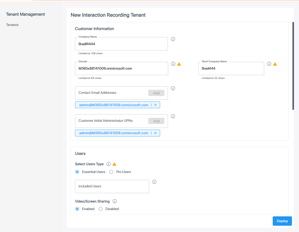Viewport: 299px width, 232px height.
Task: Click info icon next to Select Users Type
Action: [x=109, y=164]
